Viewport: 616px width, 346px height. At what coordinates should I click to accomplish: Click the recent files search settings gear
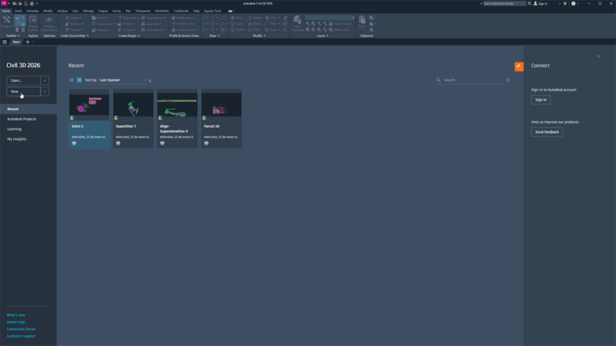508,80
